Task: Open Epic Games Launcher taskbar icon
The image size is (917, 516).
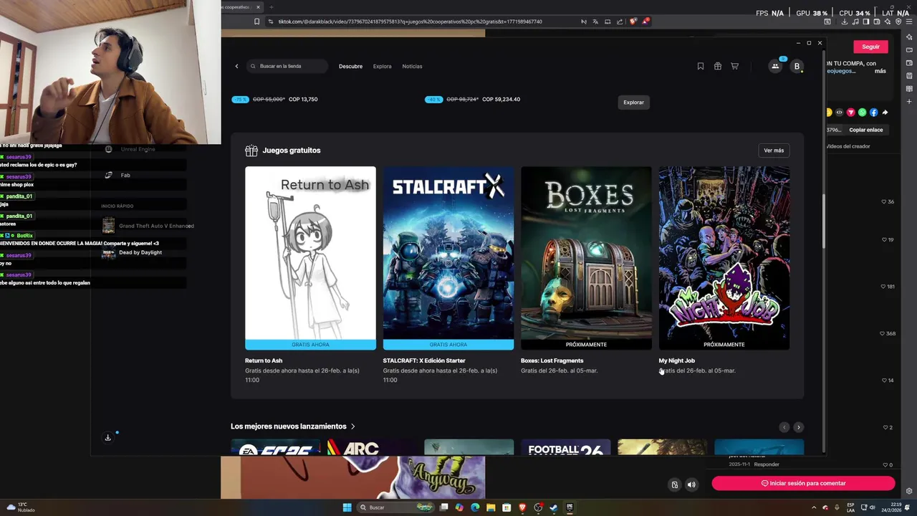Action: [570, 507]
